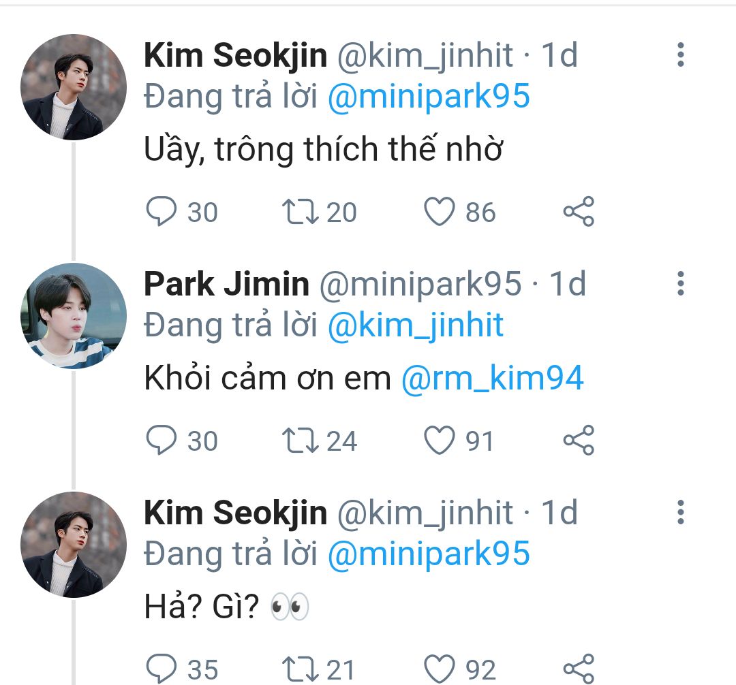The height and width of the screenshot is (685, 736).
Task: Like the tweet with 91 likes
Action: pyautogui.click(x=439, y=441)
